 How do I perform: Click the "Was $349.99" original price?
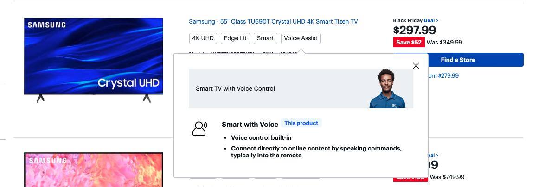[444, 42]
